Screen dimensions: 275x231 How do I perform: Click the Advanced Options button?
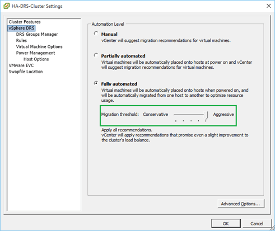tap(241, 204)
